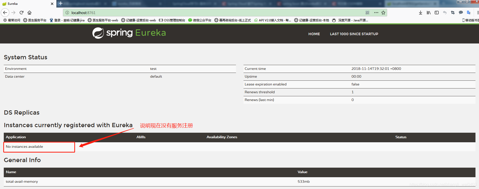The height and width of the screenshot is (189, 479).
Task: Open the OSS管理控制台 bookmark
Action: point(172,20)
